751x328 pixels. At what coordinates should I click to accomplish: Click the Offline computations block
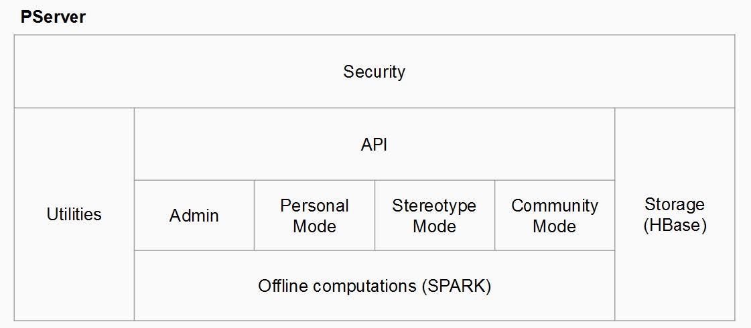click(374, 285)
